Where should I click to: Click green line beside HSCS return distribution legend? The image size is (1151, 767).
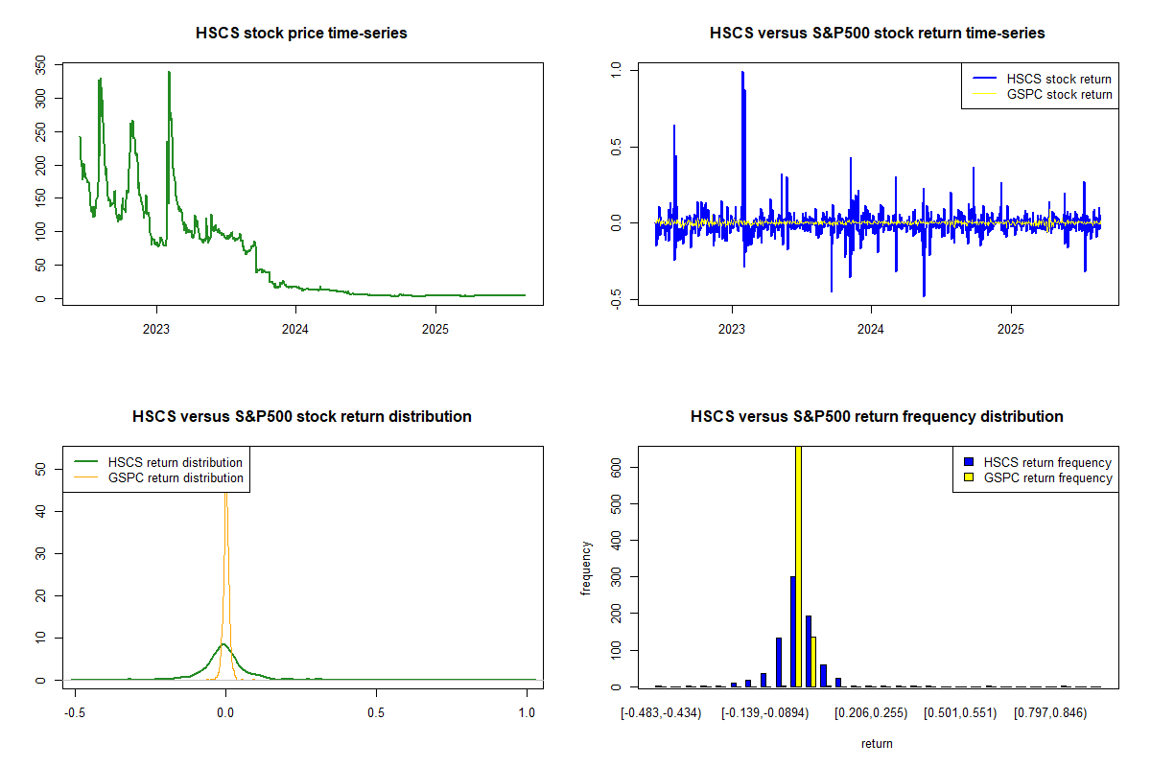(86, 462)
